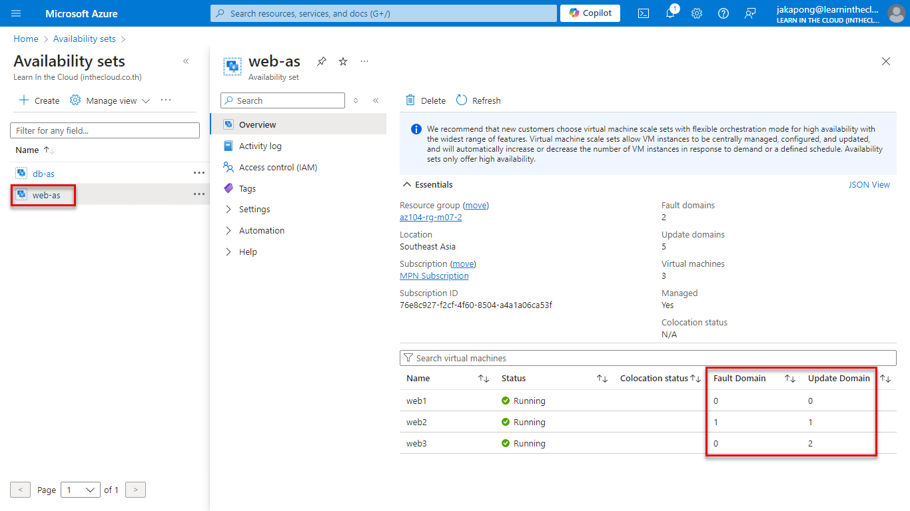Sort by Colocation status column

tap(695, 379)
